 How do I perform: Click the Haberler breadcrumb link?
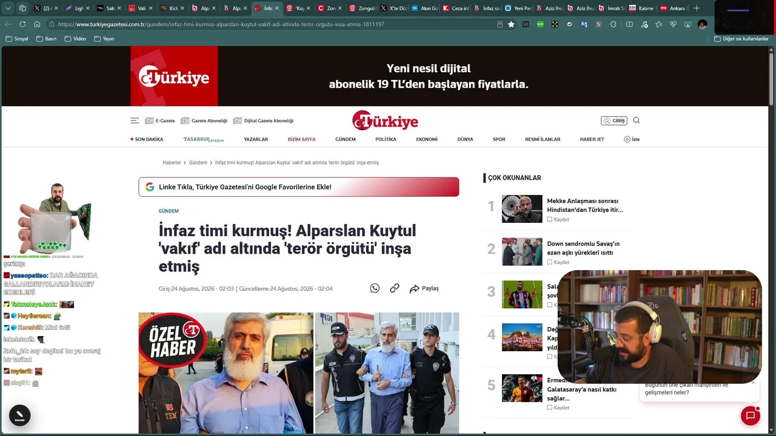point(172,163)
